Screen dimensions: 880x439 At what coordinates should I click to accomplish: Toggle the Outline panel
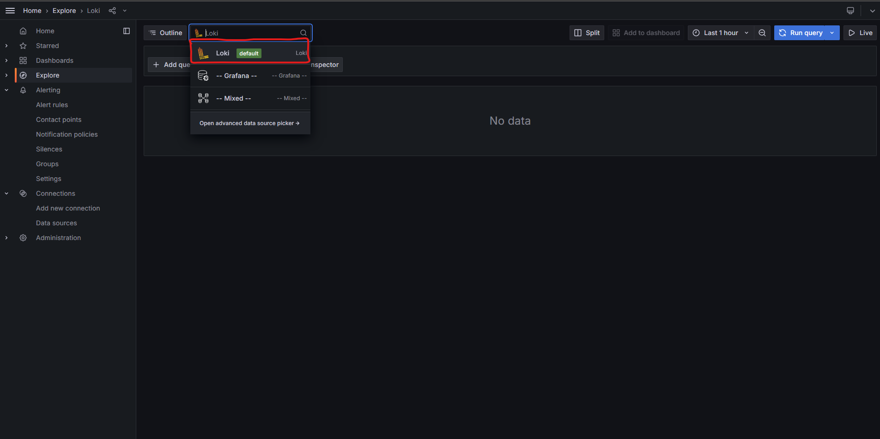click(x=165, y=32)
